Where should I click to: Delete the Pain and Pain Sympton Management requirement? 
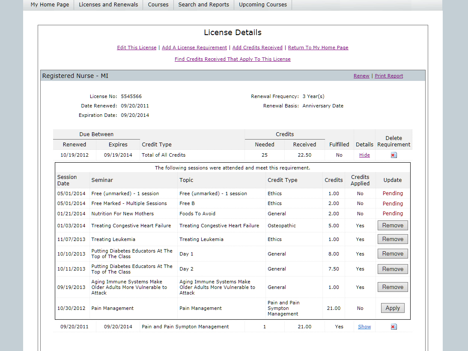(393, 327)
